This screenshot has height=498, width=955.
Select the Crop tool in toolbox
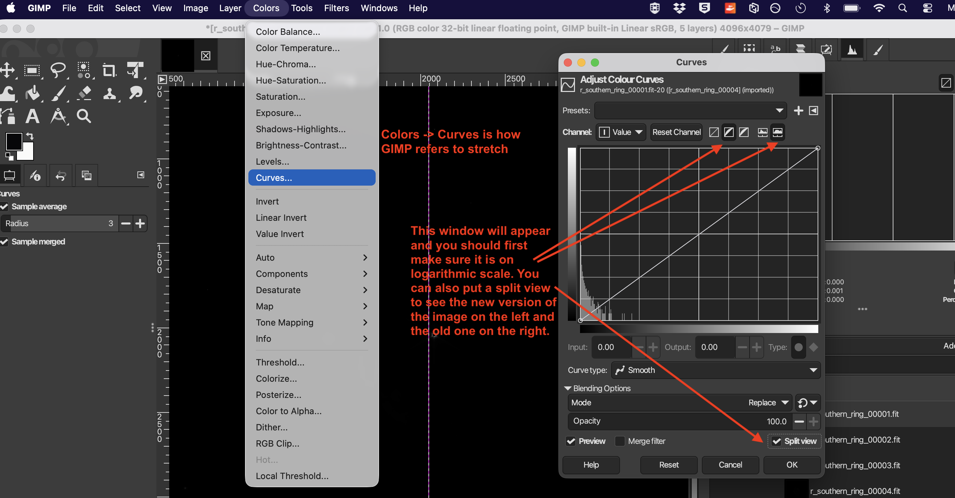click(x=109, y=70)
